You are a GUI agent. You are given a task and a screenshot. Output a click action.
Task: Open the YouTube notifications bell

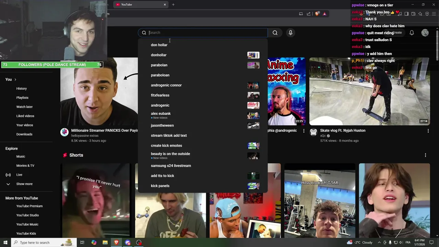coord(412,33)
